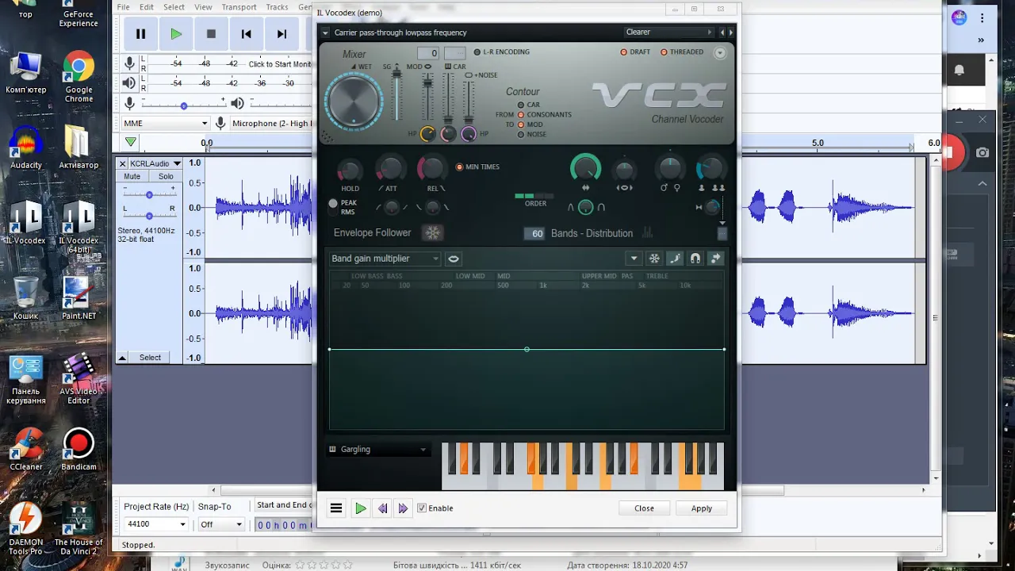Toggle Contour CONSONANTS option

[x=544, y=115]
